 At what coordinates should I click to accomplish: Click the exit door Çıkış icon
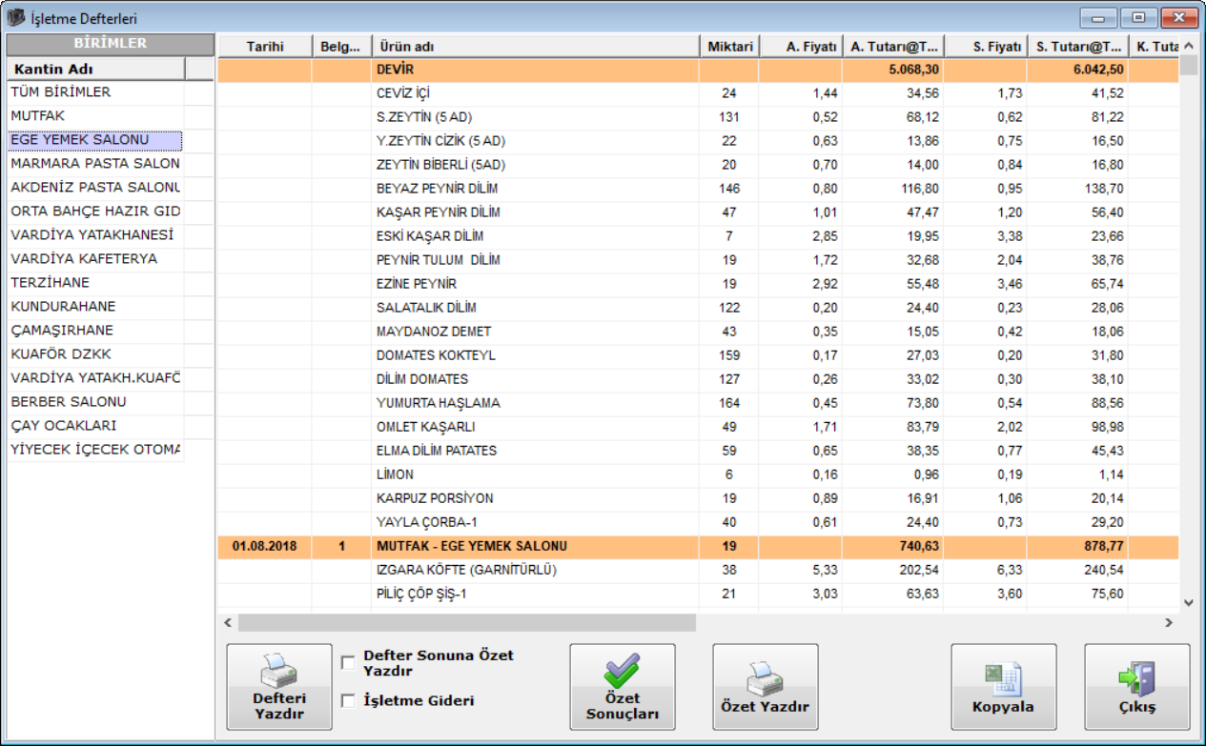click(1136, 678)
